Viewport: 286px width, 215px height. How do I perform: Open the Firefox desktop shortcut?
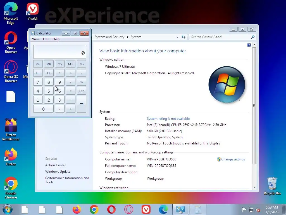[x=11, y=157]
